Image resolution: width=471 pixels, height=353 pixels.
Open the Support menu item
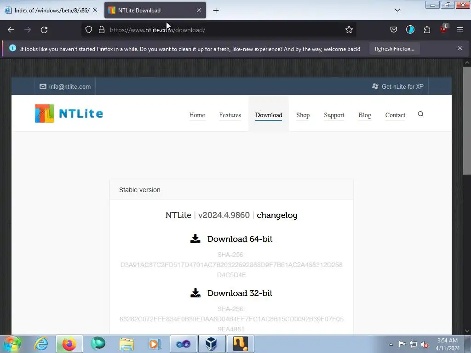point(334,115)
